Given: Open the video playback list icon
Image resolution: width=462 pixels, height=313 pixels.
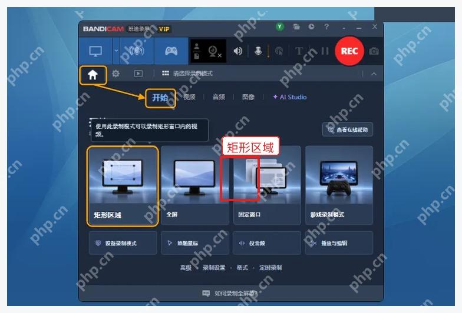Looking at the screenshot, I should point(138,74).
